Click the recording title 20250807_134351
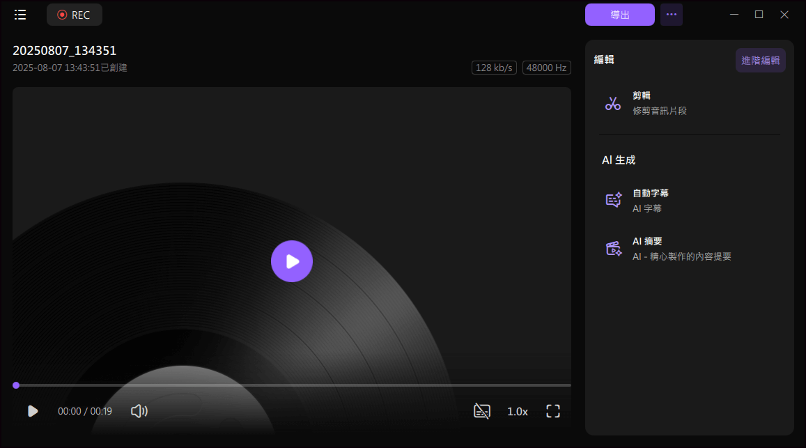Screen dimensions: 806x448 pos(64,51)
